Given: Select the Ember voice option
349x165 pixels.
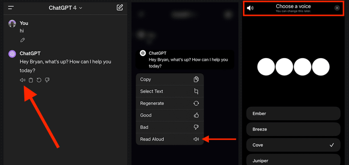Looking at the screenshot, I should click(293, 114).
